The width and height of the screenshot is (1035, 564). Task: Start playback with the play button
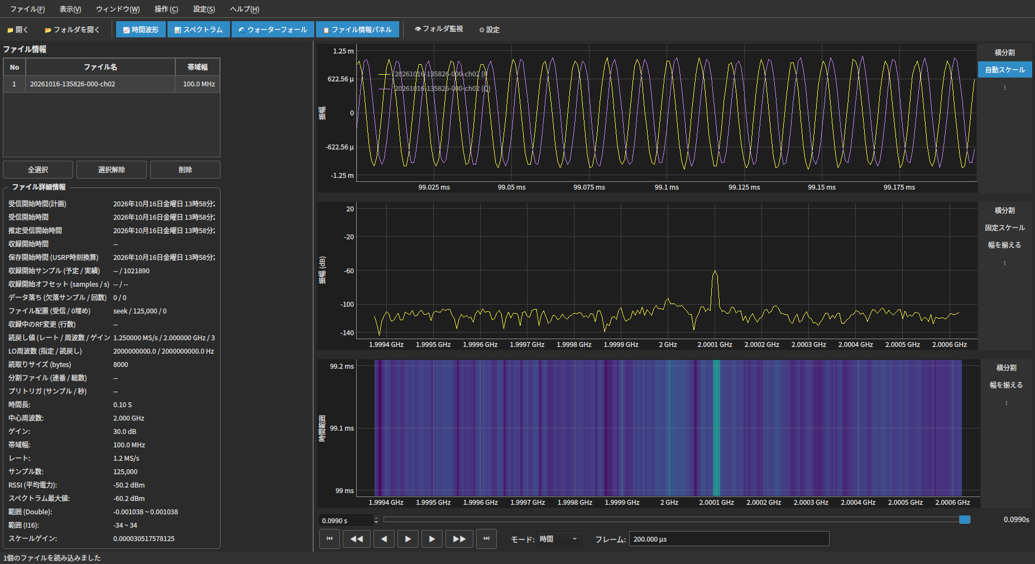[408, 539]
